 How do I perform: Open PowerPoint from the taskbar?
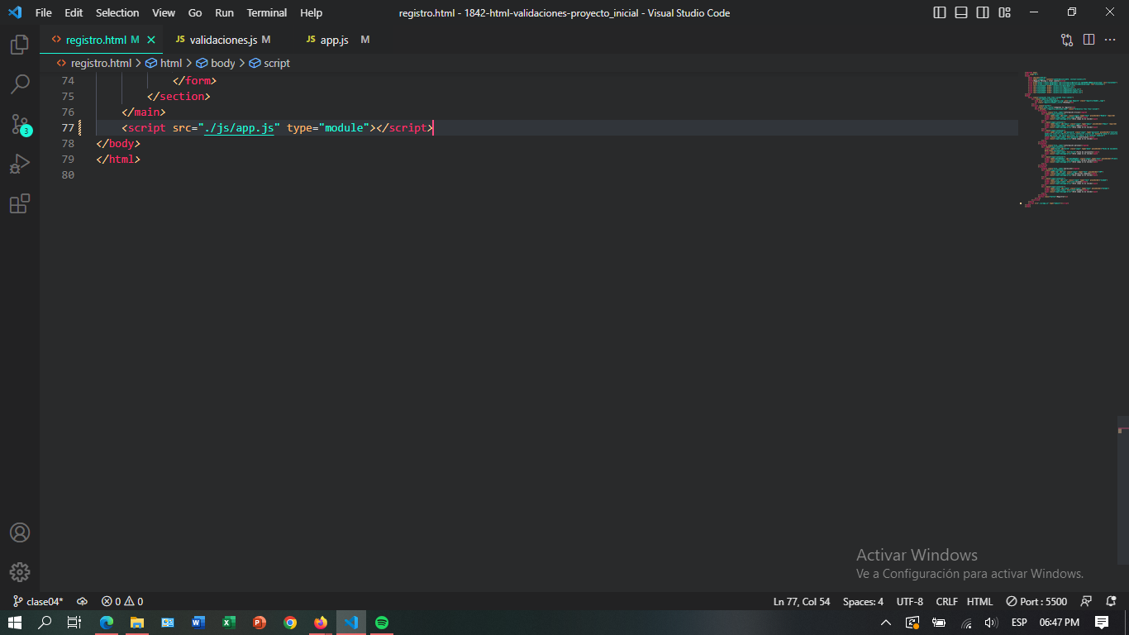point(260,622)
